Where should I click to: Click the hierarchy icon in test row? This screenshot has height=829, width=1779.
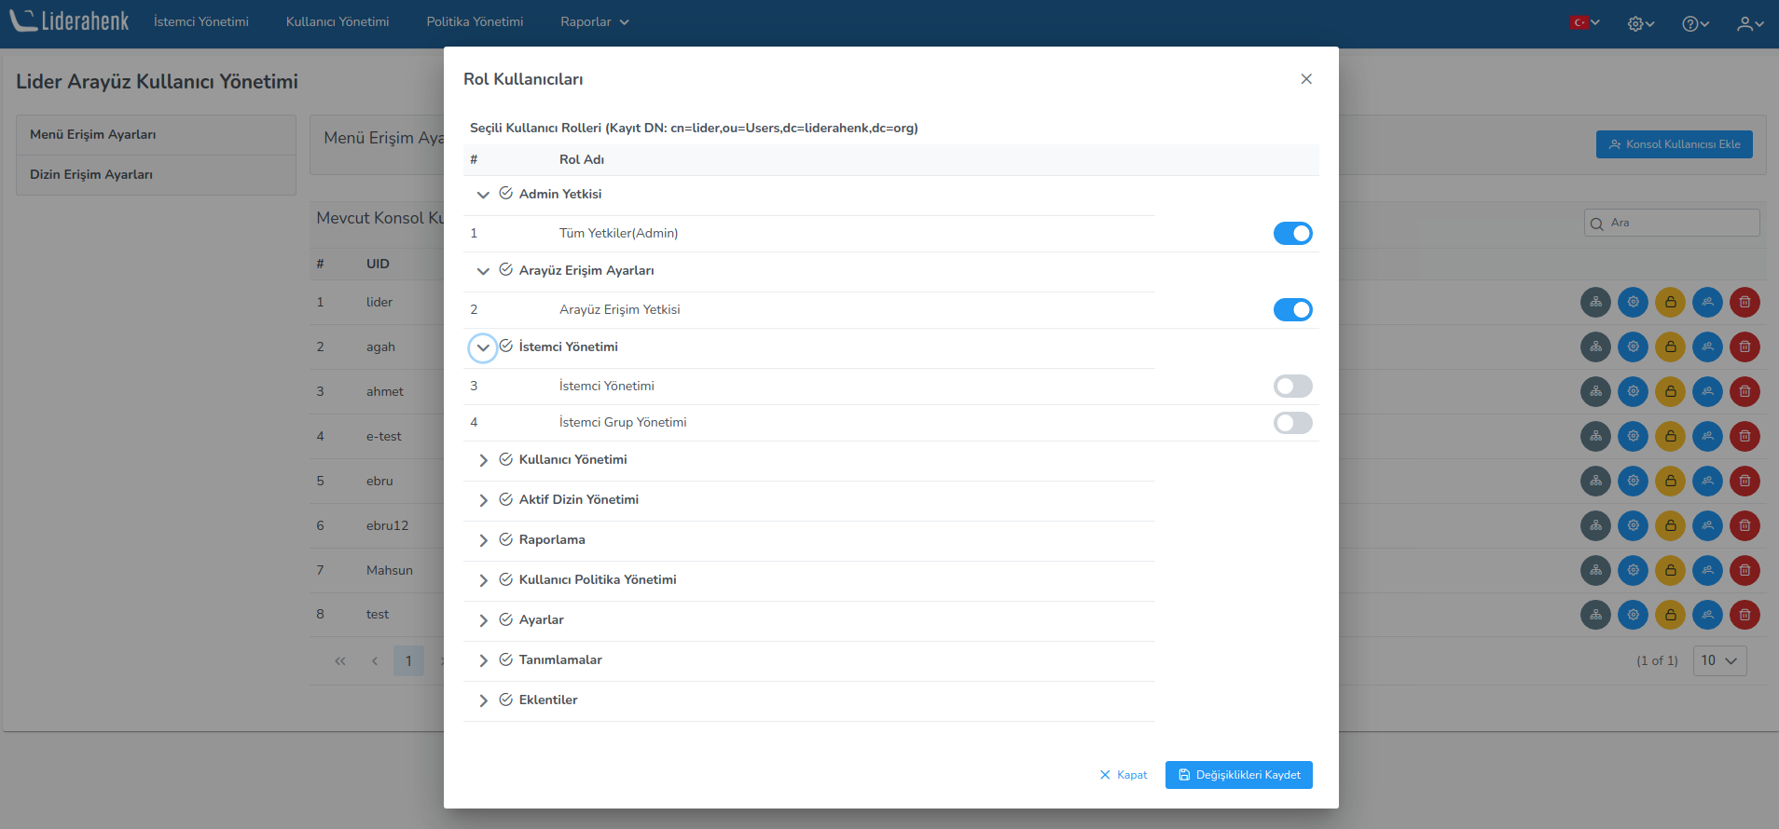(1595, 614)
